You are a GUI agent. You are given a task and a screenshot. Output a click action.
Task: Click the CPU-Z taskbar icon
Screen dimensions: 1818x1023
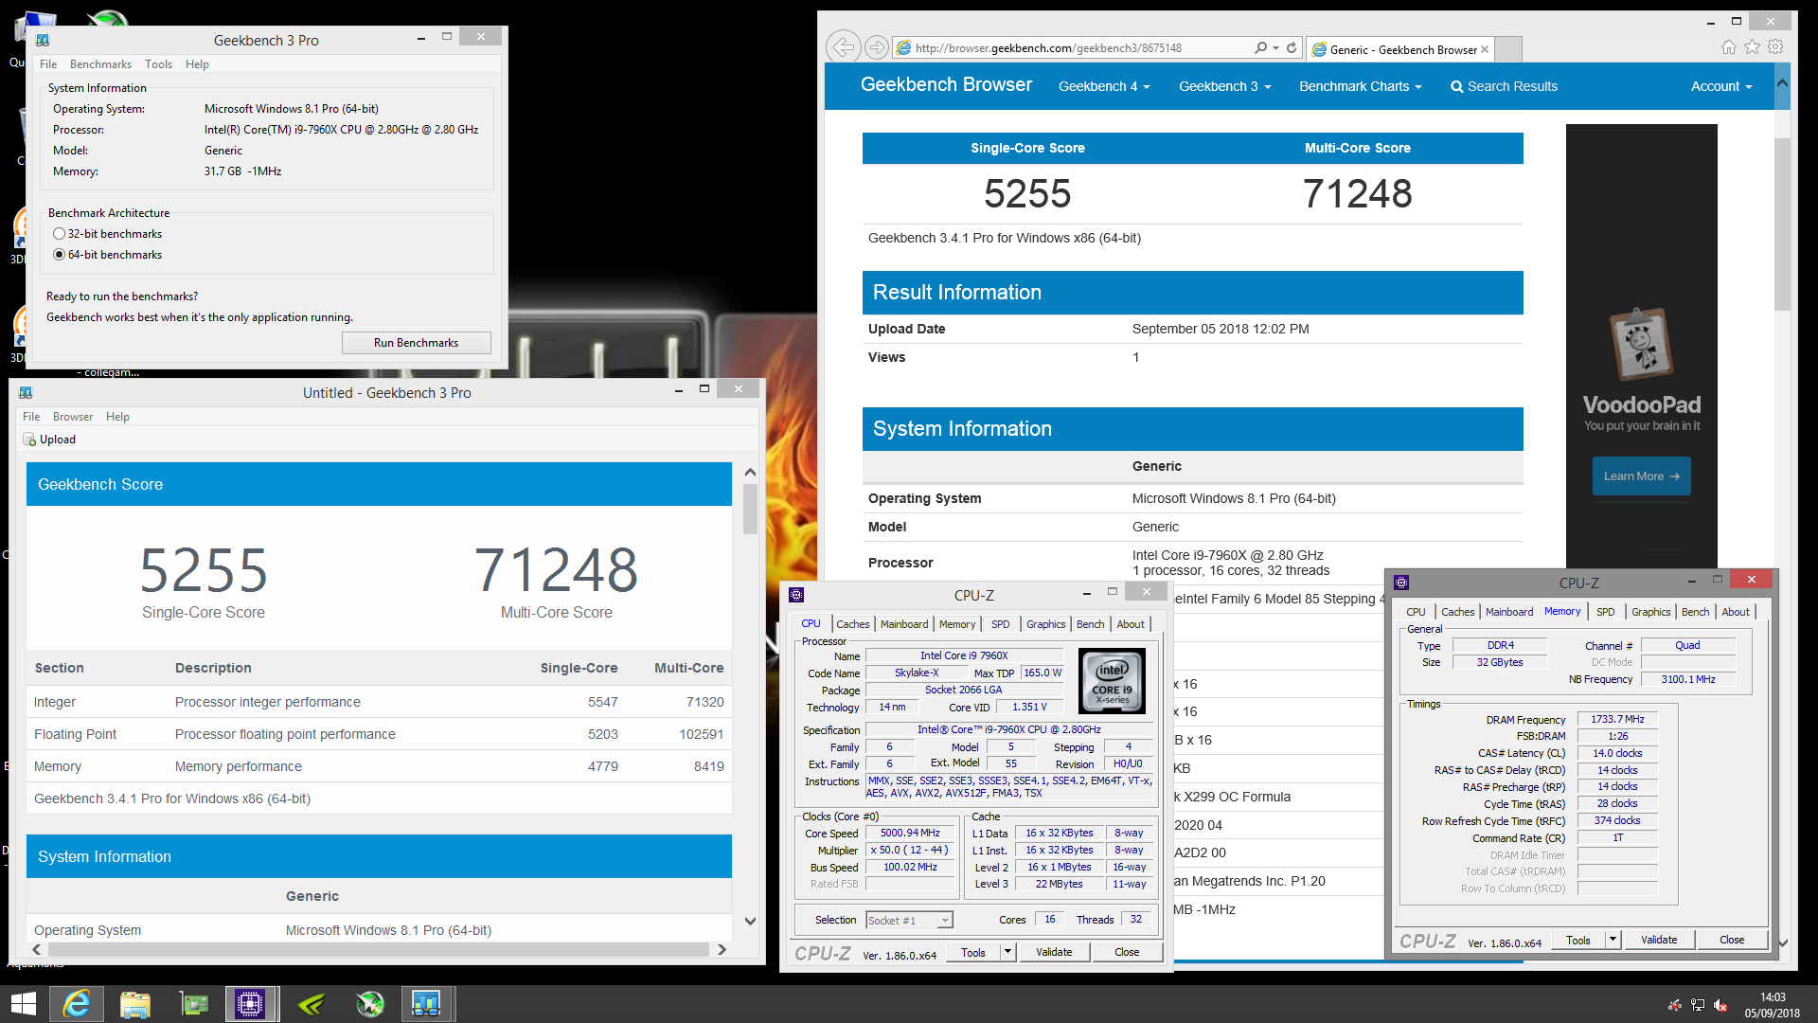250,1004
